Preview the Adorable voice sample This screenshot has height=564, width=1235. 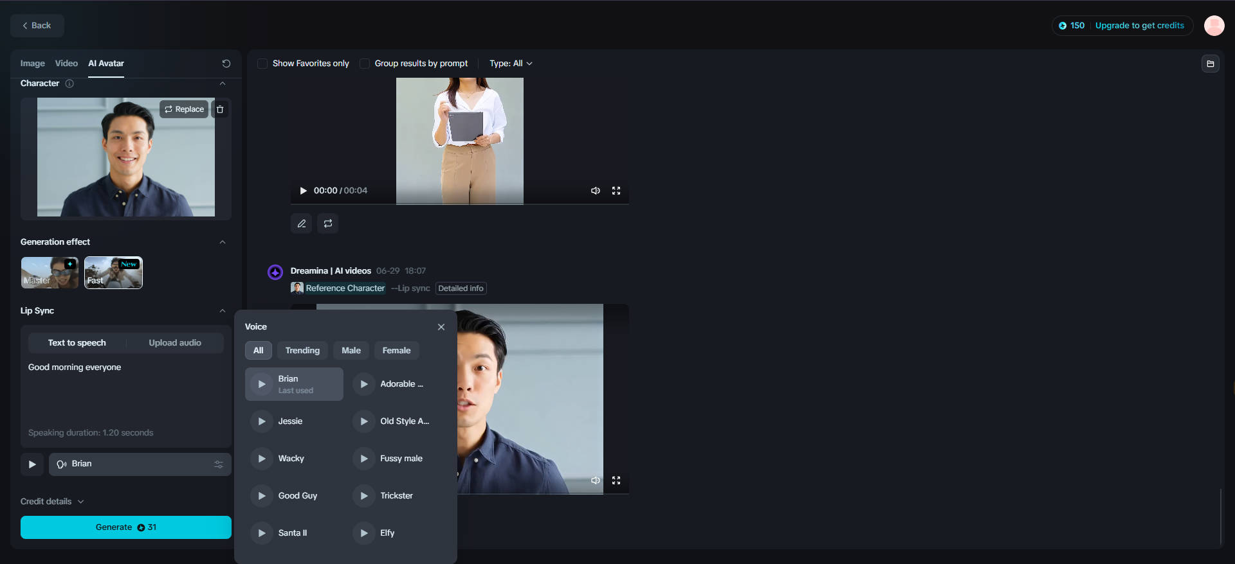364,384
